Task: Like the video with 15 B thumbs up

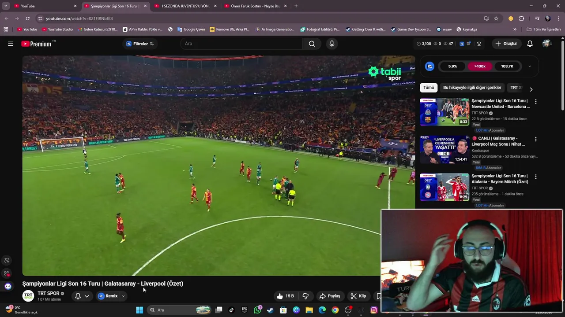Action: tap(285, 296)
